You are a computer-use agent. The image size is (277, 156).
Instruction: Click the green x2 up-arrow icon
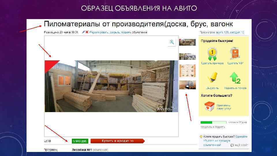coord(235,78)
